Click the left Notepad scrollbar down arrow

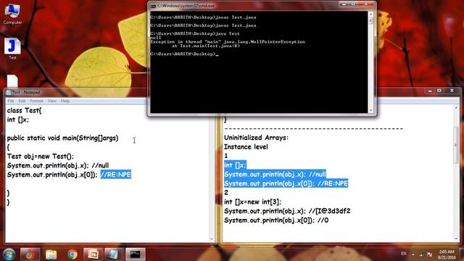(x=212, y=239)
